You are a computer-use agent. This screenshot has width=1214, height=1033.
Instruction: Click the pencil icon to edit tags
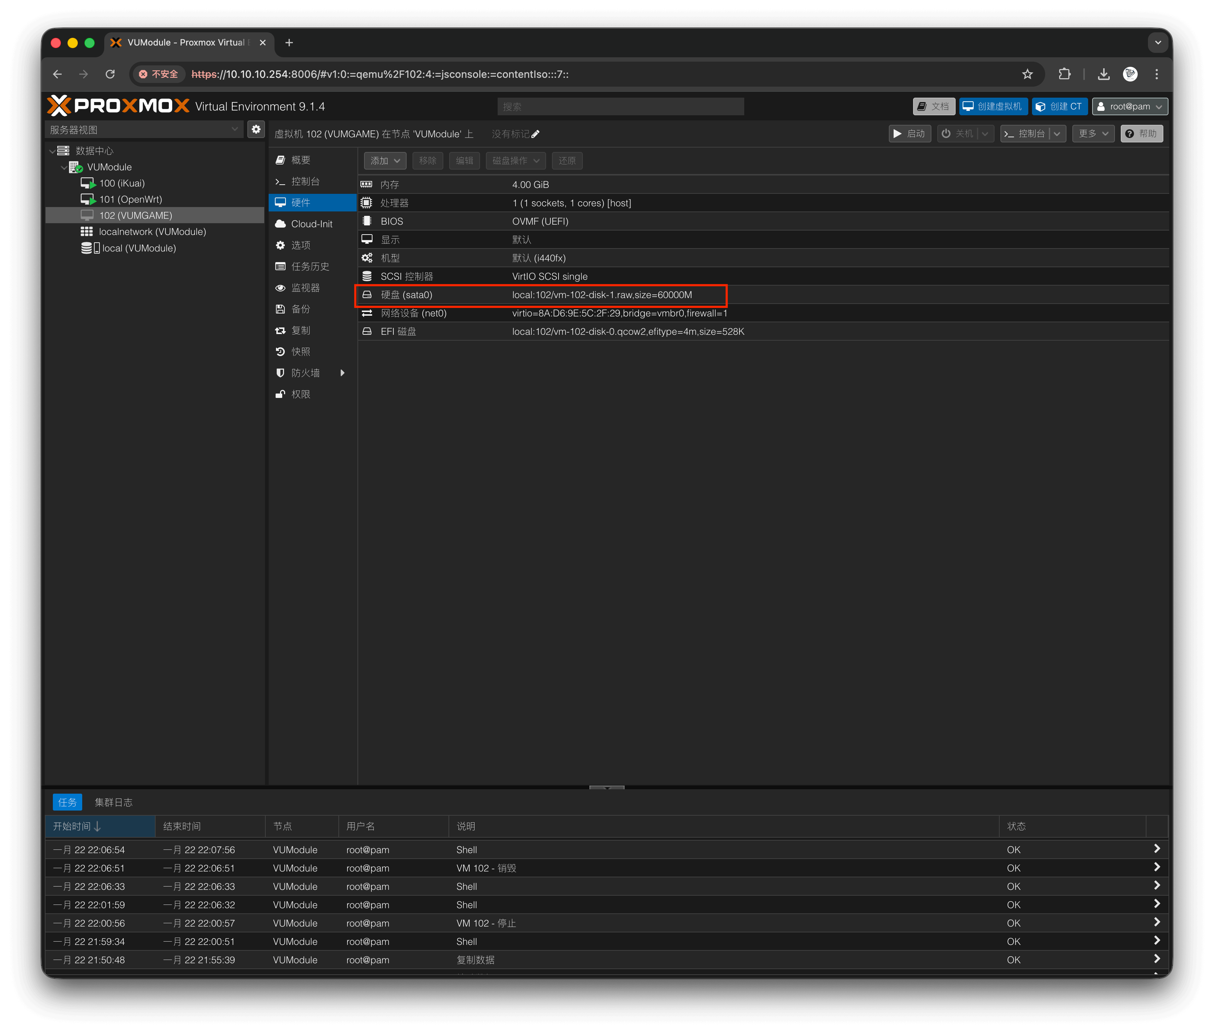pos(535,134)
